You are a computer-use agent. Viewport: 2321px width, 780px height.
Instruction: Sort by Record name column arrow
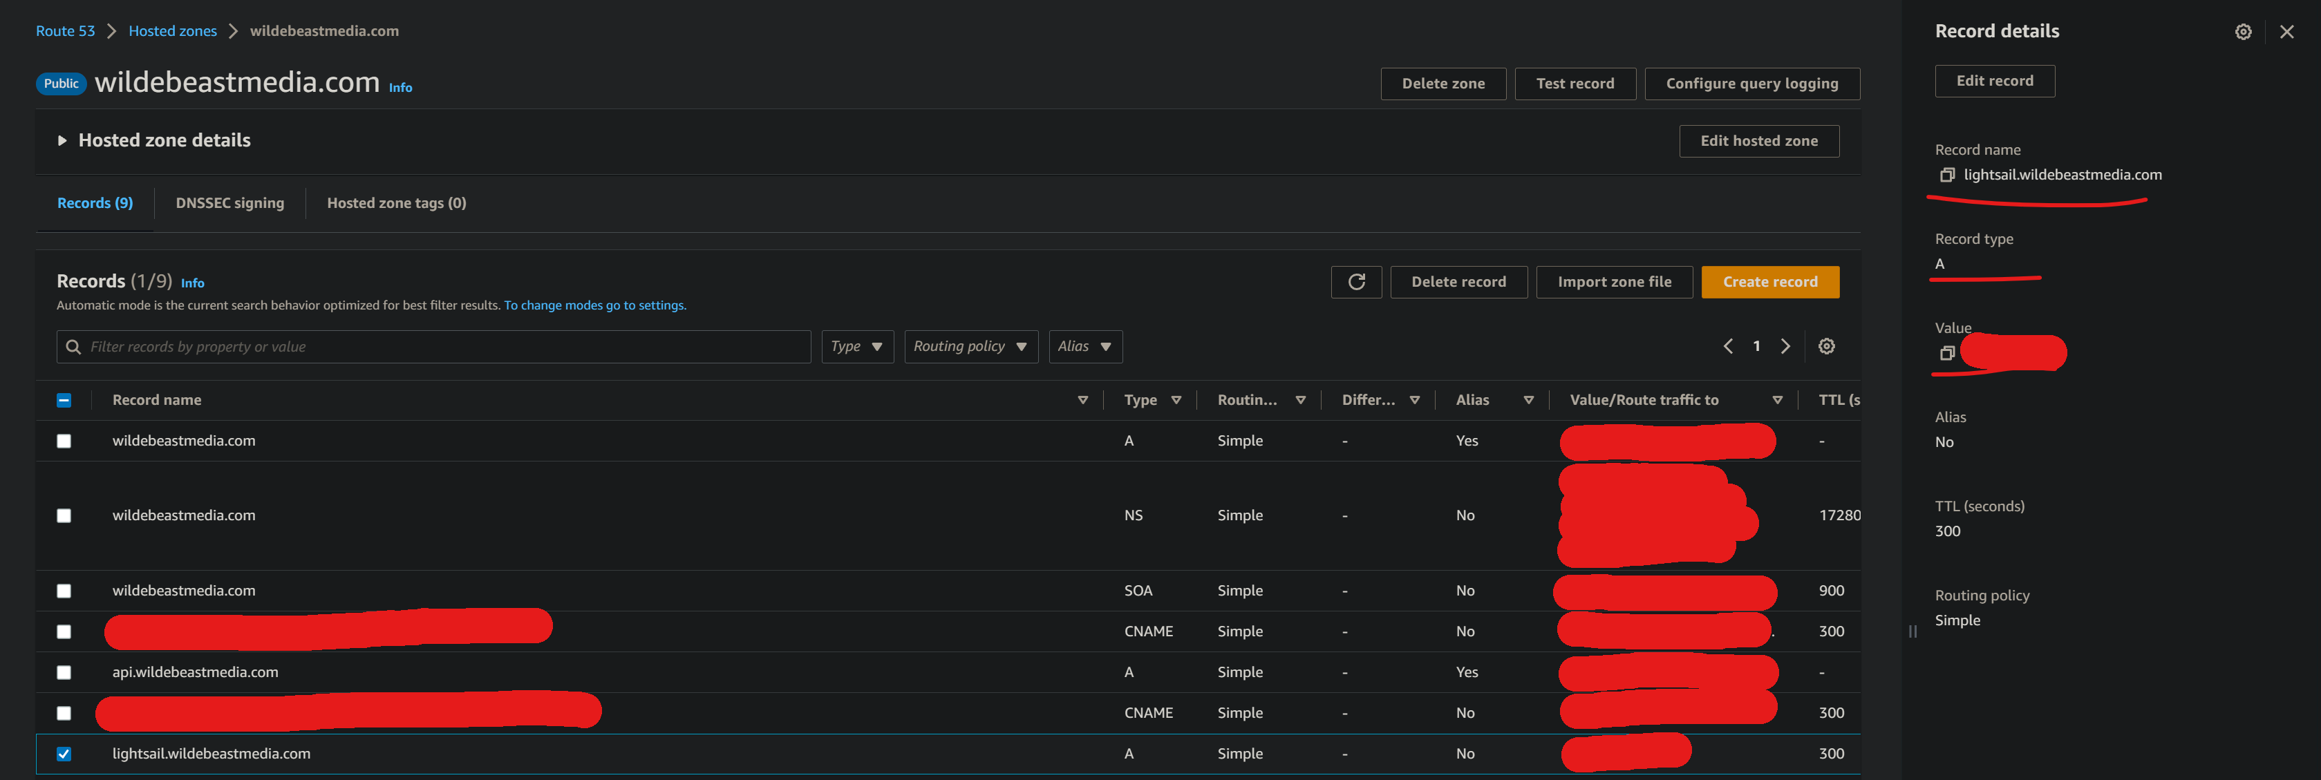coord(1082,400)
